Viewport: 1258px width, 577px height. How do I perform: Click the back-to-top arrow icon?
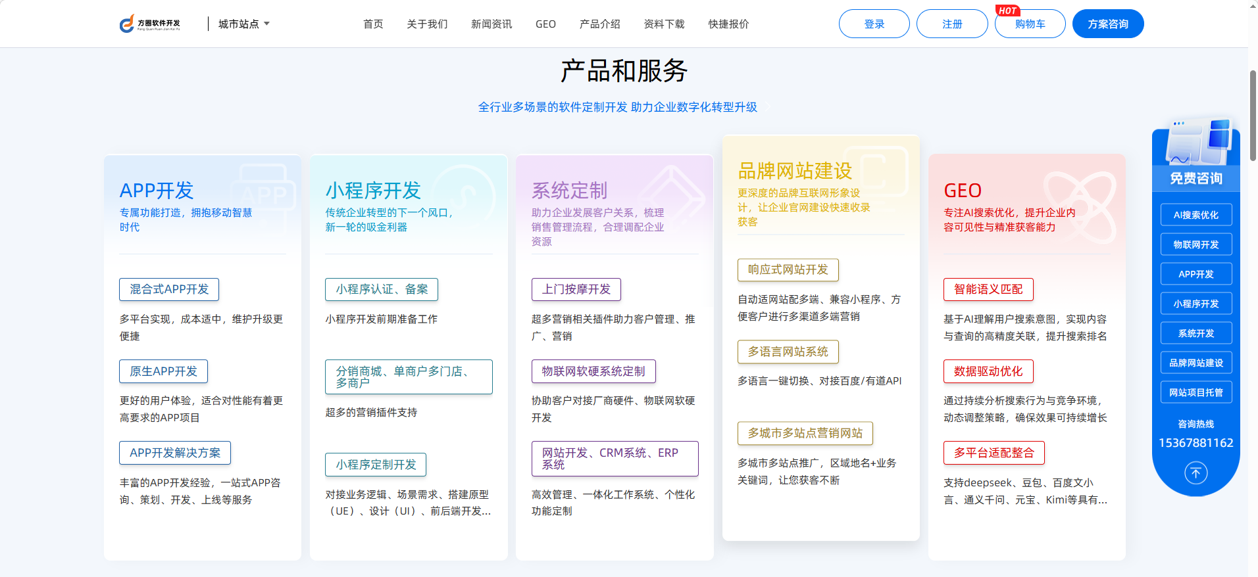1195,473
